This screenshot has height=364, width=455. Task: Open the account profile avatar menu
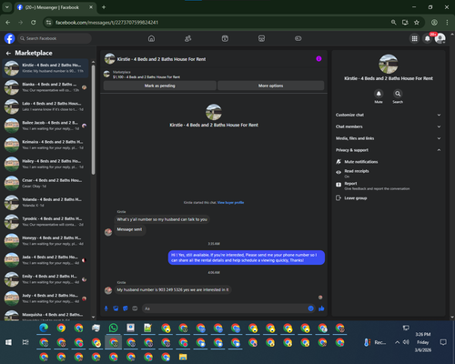click(440, 38)
